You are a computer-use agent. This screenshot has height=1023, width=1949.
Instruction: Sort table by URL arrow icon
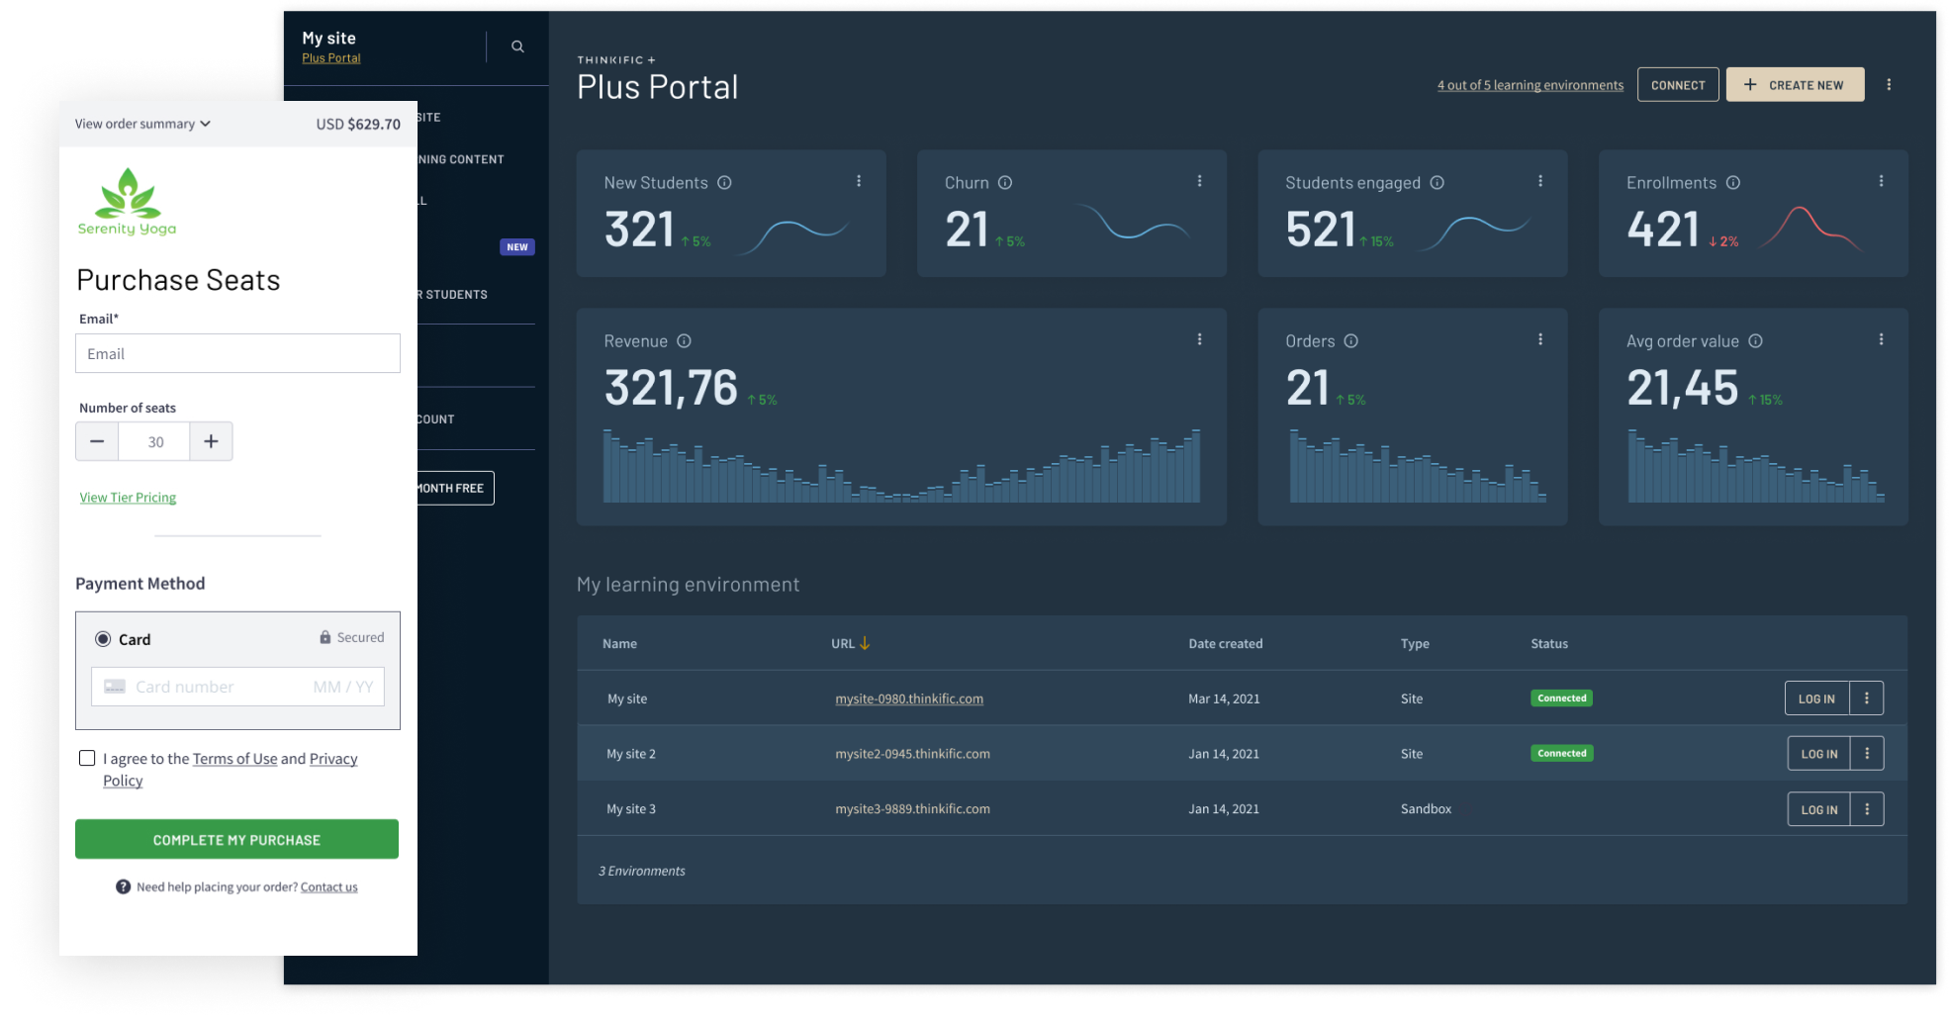(865, 643)
